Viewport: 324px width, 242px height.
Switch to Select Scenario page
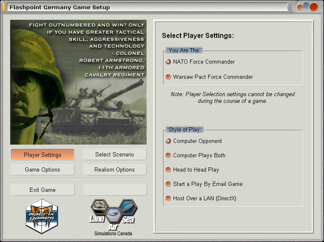115,154
